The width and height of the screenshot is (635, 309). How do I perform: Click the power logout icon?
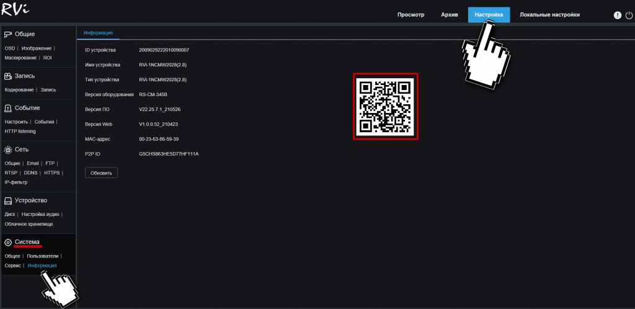pos(628,15)
